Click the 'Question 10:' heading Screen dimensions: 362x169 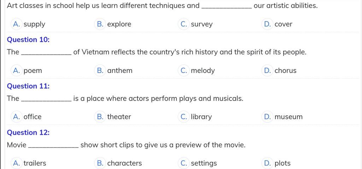pos(28,40)
